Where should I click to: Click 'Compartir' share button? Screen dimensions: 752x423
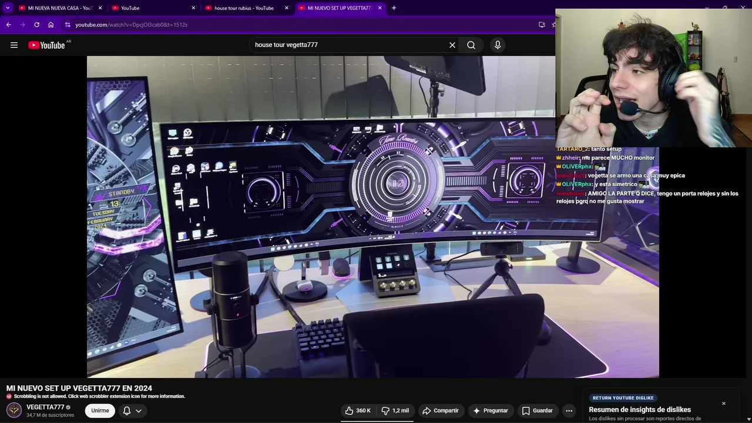point(441,411)
